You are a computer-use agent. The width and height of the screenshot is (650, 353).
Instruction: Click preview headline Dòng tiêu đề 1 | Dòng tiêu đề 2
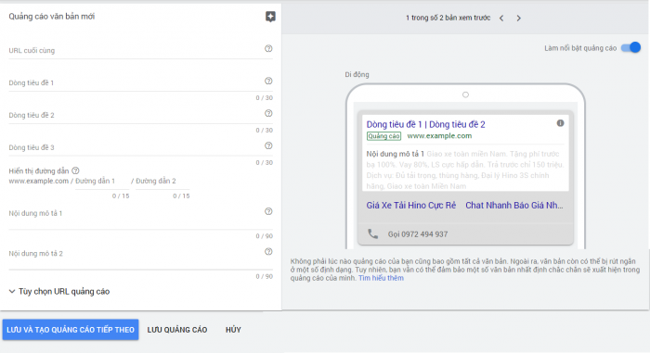[425, 124]
